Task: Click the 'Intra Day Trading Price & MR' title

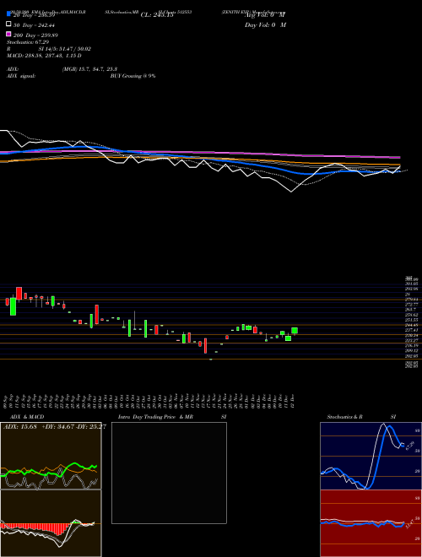Action: click(155, 417)
